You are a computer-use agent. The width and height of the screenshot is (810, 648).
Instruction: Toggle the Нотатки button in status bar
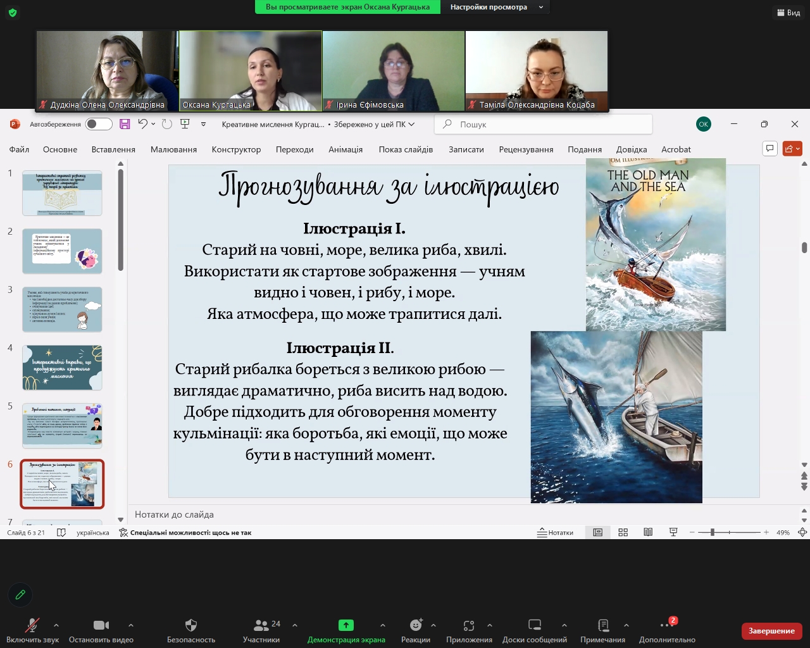555,532
